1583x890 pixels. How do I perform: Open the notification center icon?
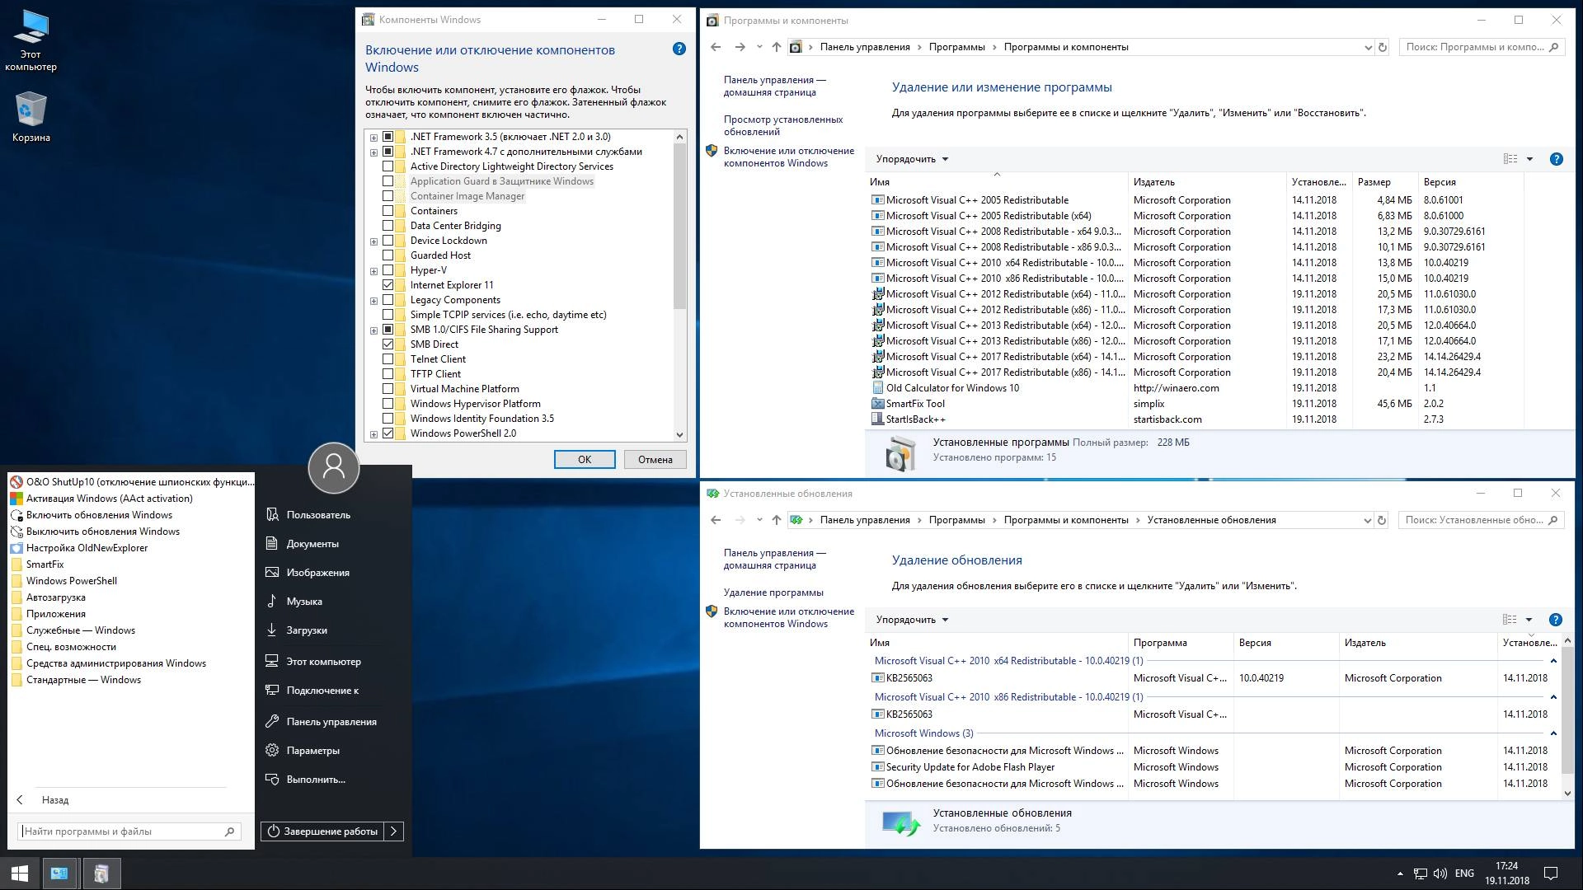1551,874
